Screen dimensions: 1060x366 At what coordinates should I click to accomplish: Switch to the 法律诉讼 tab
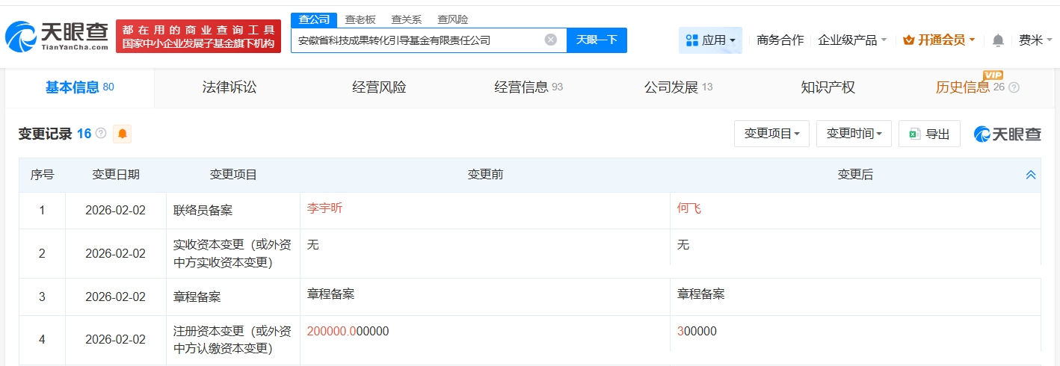(229, 87)
